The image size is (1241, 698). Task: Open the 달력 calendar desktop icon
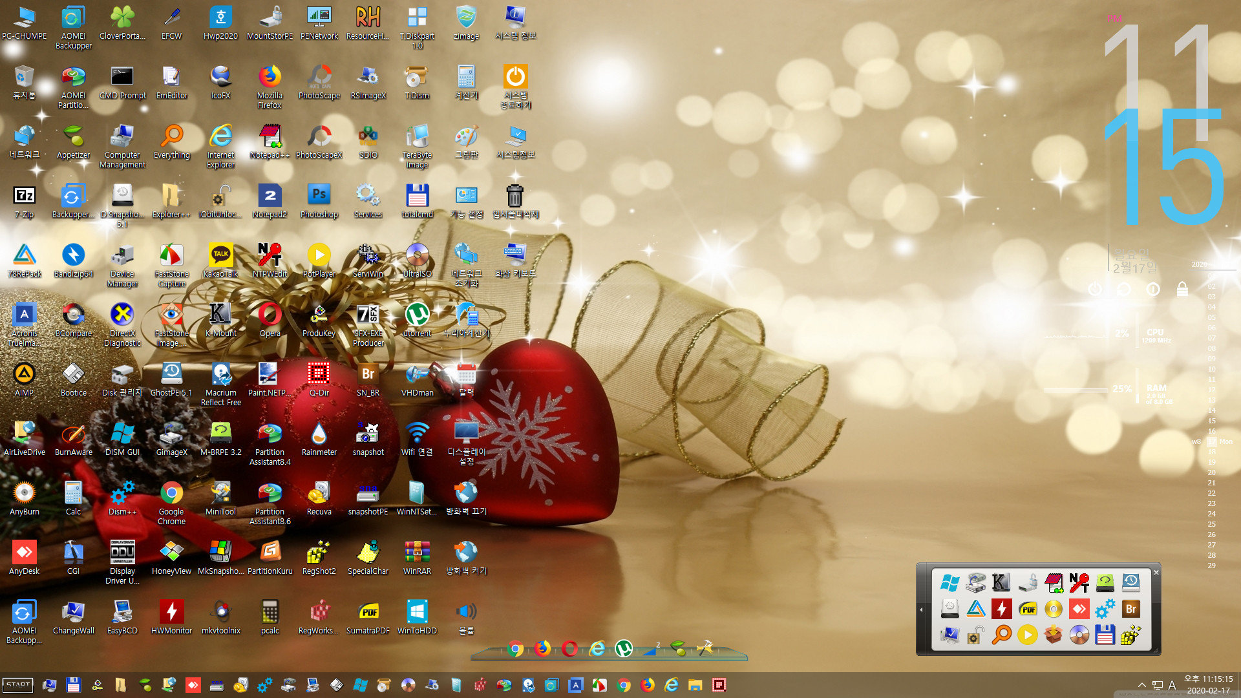[466, 379]
